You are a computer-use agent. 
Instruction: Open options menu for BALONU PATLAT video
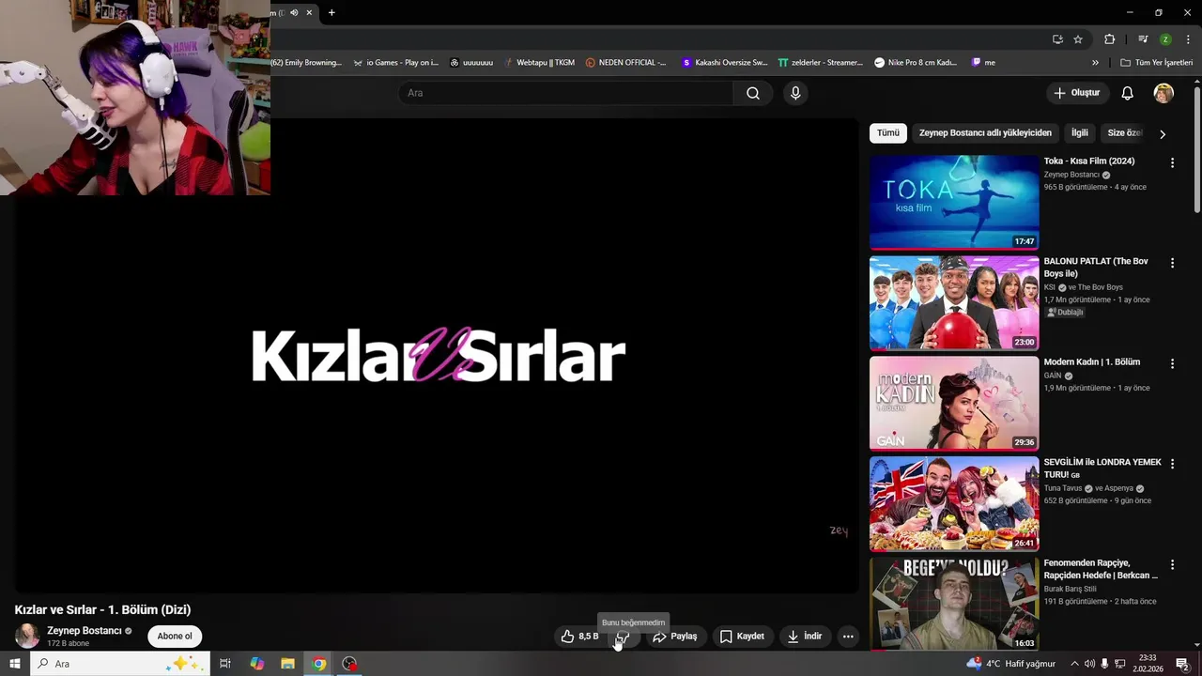[x=1172, y=263]
